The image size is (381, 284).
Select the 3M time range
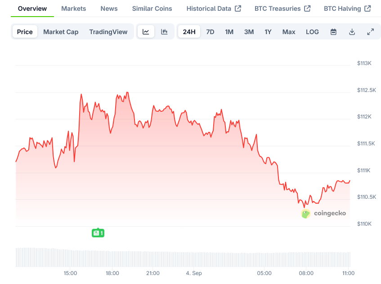click(249, 32)
